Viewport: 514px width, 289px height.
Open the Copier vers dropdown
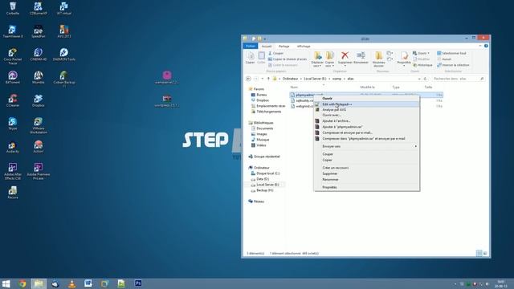(x=329, y=59)
